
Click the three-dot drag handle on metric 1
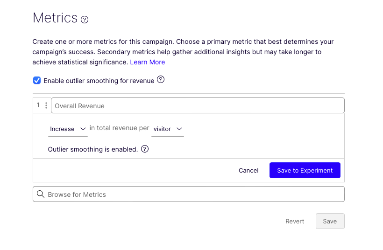[x=46, y=105]
